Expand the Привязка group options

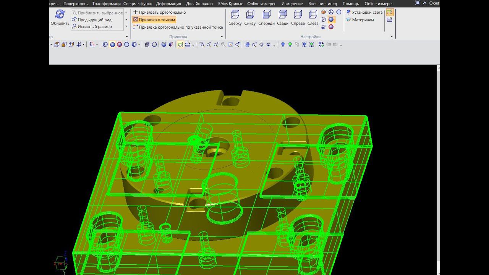(222, 37)
